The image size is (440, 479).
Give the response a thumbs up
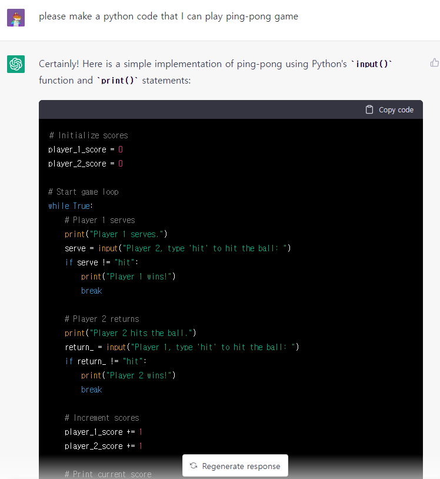tap(434, 62)
